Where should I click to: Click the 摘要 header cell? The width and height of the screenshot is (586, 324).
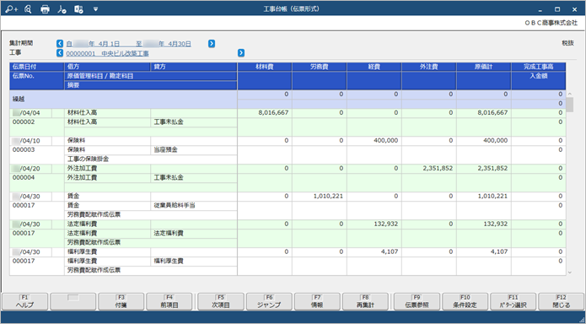[x=151, y=85]
